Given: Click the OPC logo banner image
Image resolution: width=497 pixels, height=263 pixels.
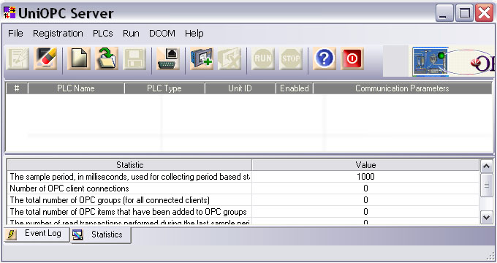Looking at the screenshot, I should click(453, 61).
